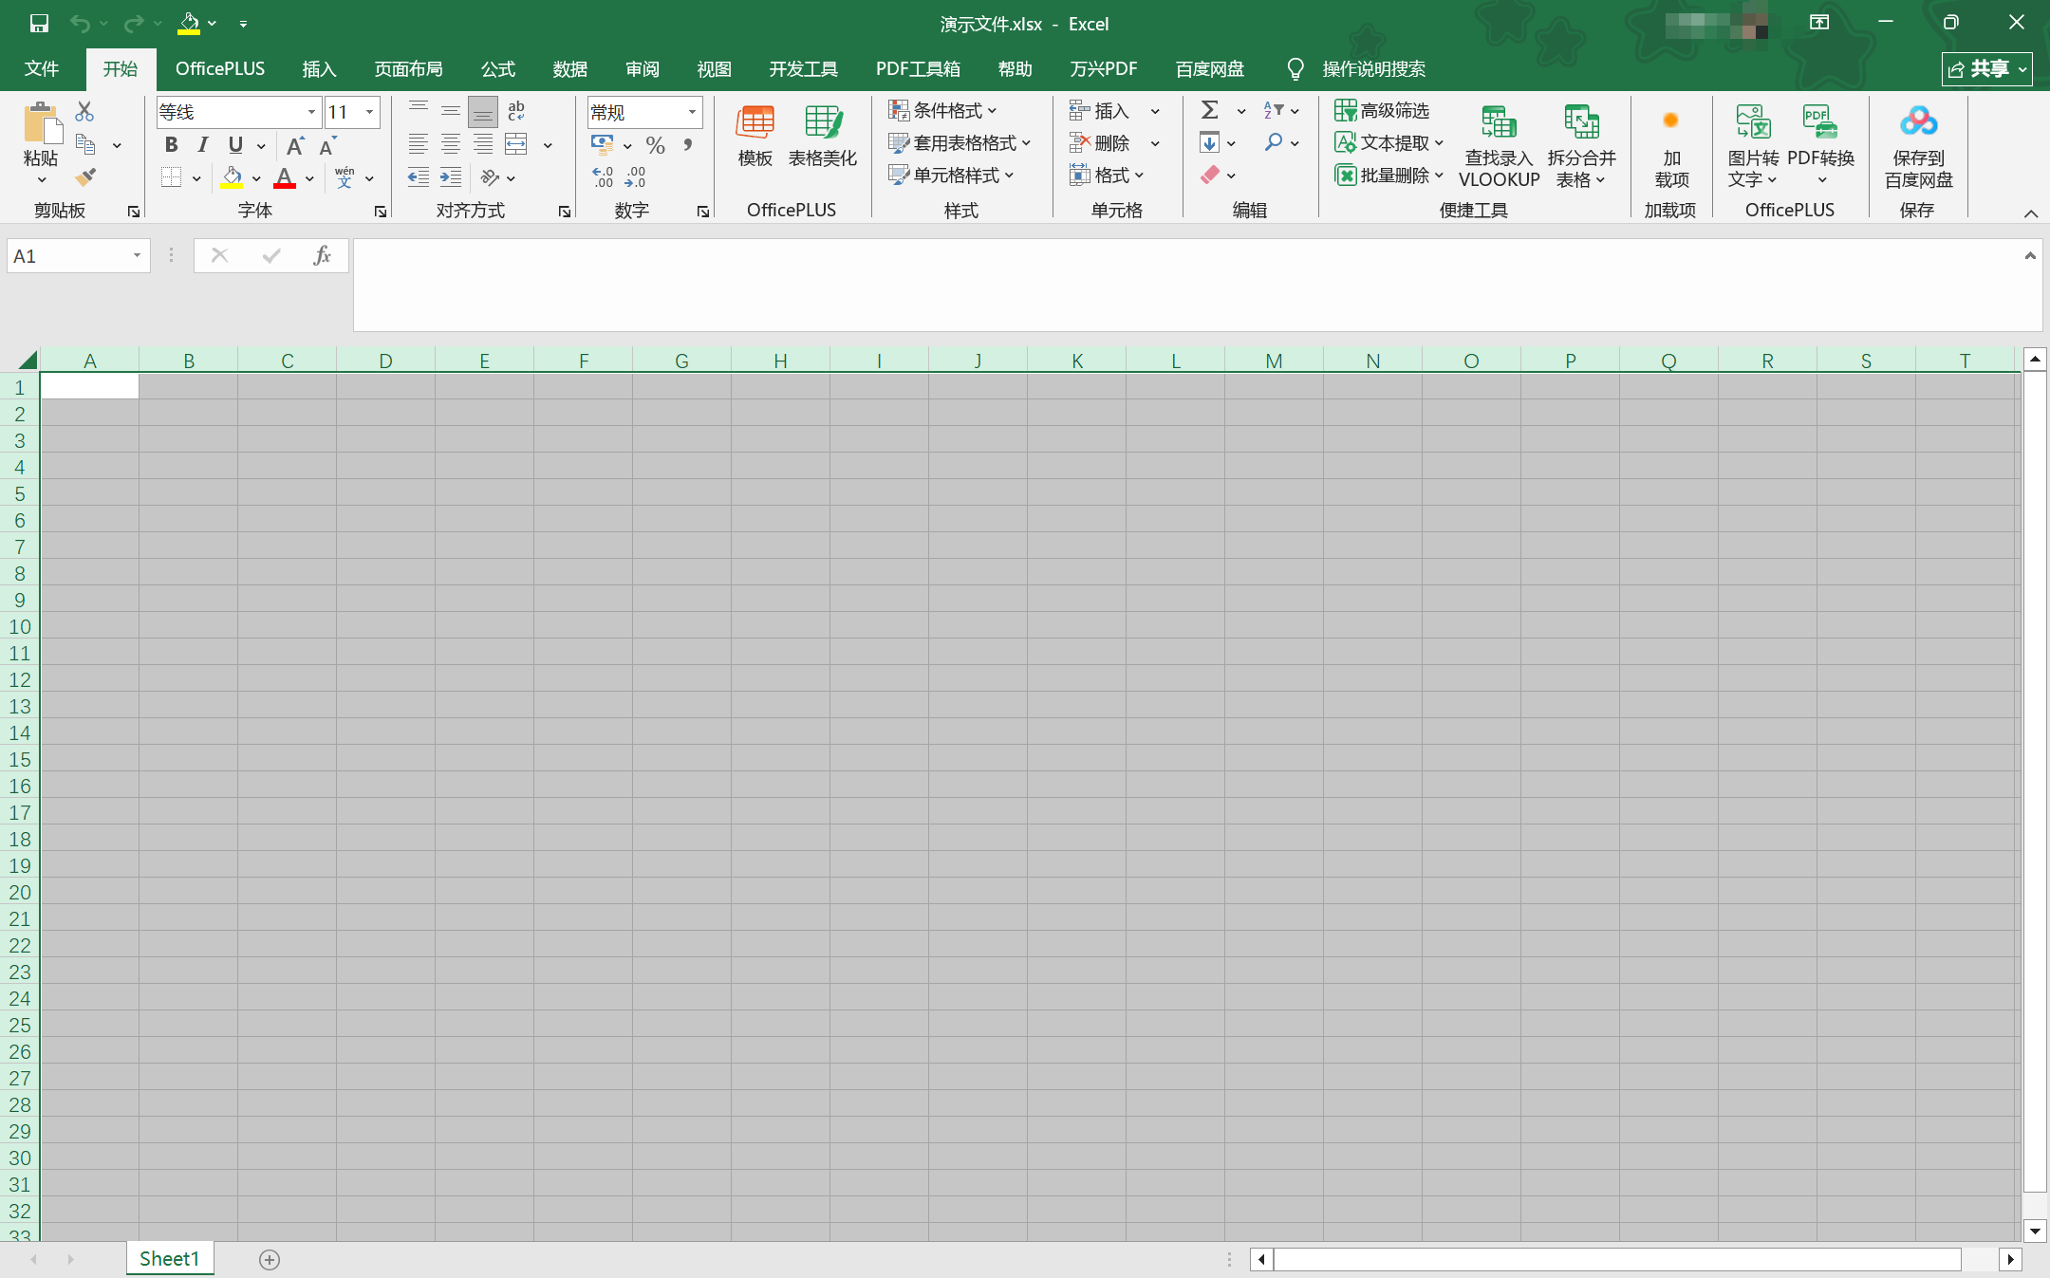Open the font name dropdown 等线
Viewport: 2050px width, 1278px height.
pyautogui.click(x=311, y=112)
